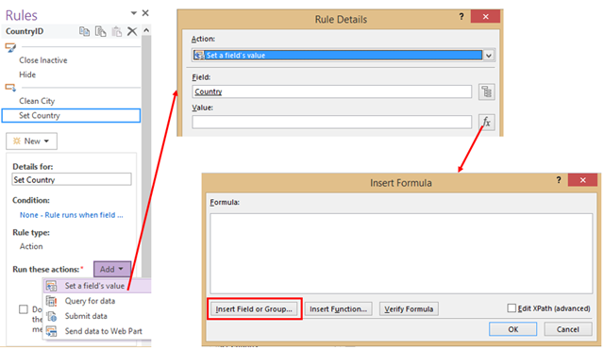
Task: Click the Send data to Web Part icon
Action: (51, 331)
